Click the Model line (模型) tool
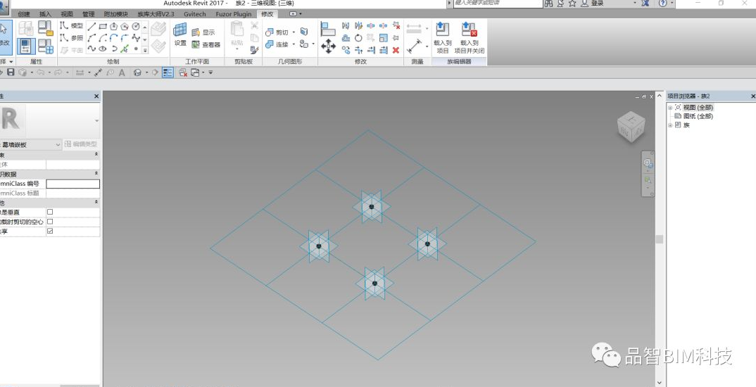The image size is (756, 387). pos(71,25)
